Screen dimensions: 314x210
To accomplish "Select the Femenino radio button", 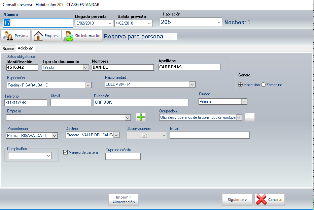I will (264, 85).
